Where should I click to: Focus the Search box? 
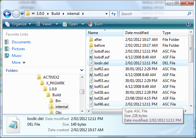pyautogui.click(x=154, y=14)
